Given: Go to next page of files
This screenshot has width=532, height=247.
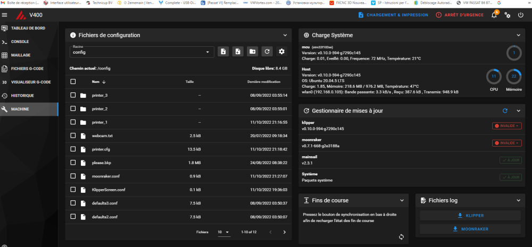Looking at the screenshot, I should pos(284,232).
